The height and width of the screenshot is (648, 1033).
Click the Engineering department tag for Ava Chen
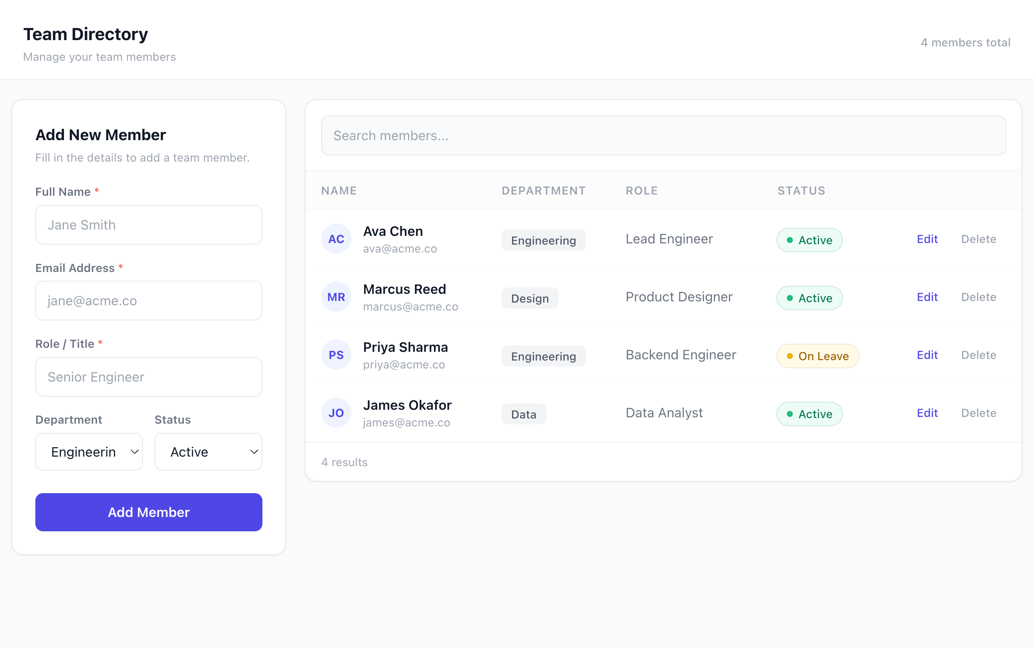pyautogui.click(x=543, y=240)
